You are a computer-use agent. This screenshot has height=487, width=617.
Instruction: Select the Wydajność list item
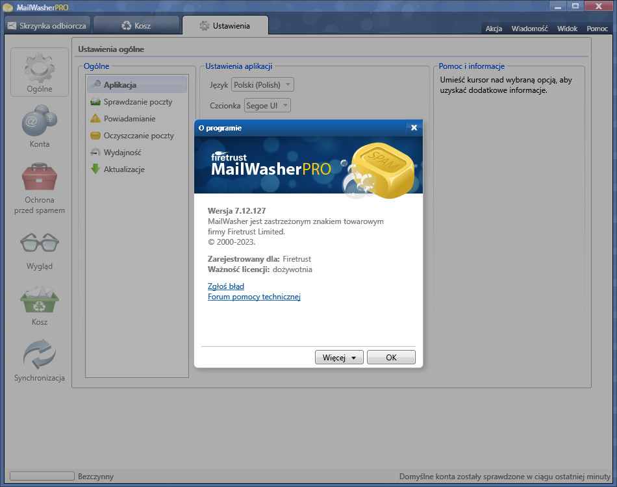(x=137, y=153)
